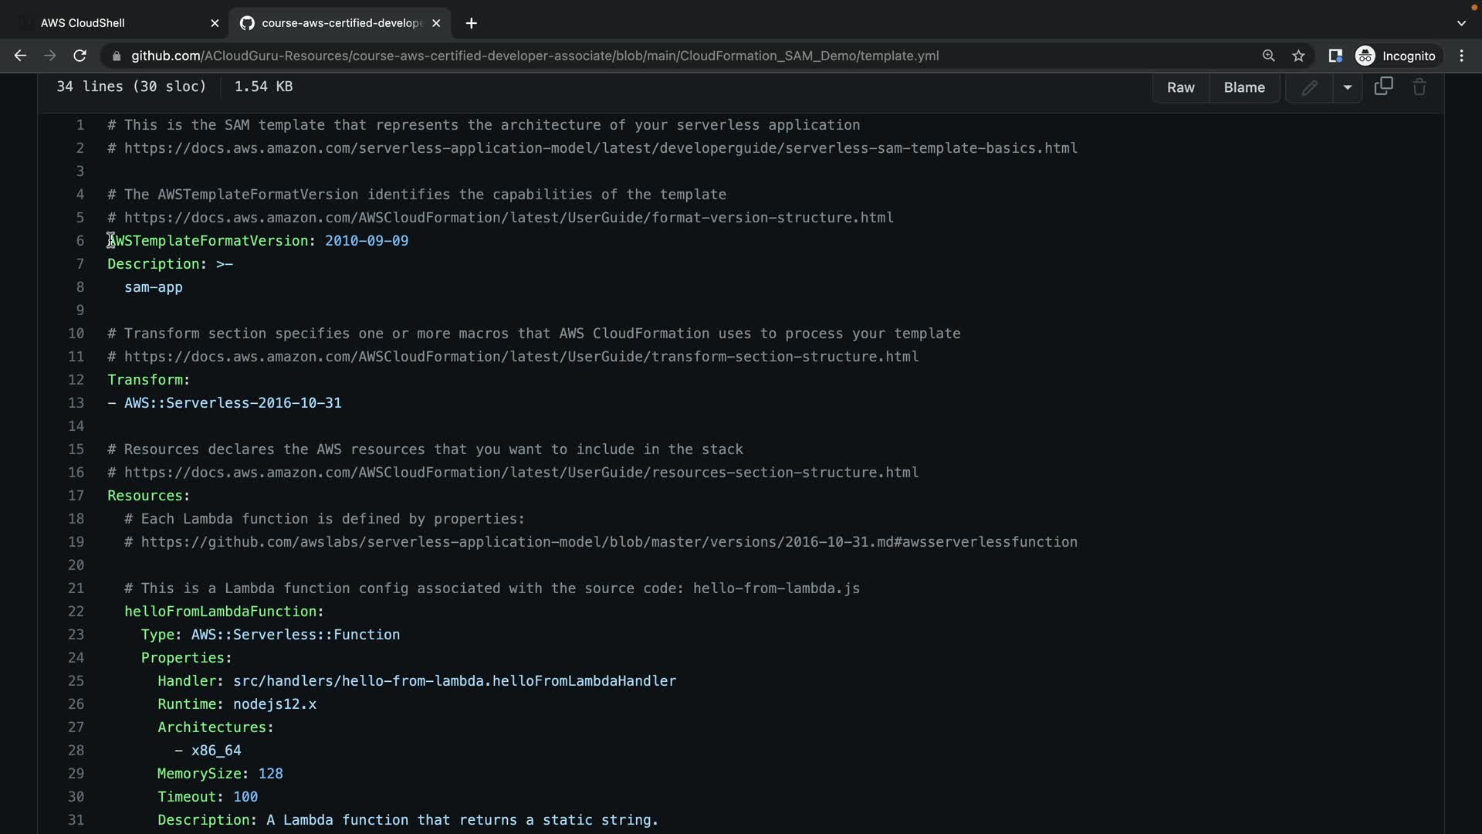The width and height of the screenshot is (1482, 834).
Task: Click the edit file pencil icon
Action: [1309, 87]
